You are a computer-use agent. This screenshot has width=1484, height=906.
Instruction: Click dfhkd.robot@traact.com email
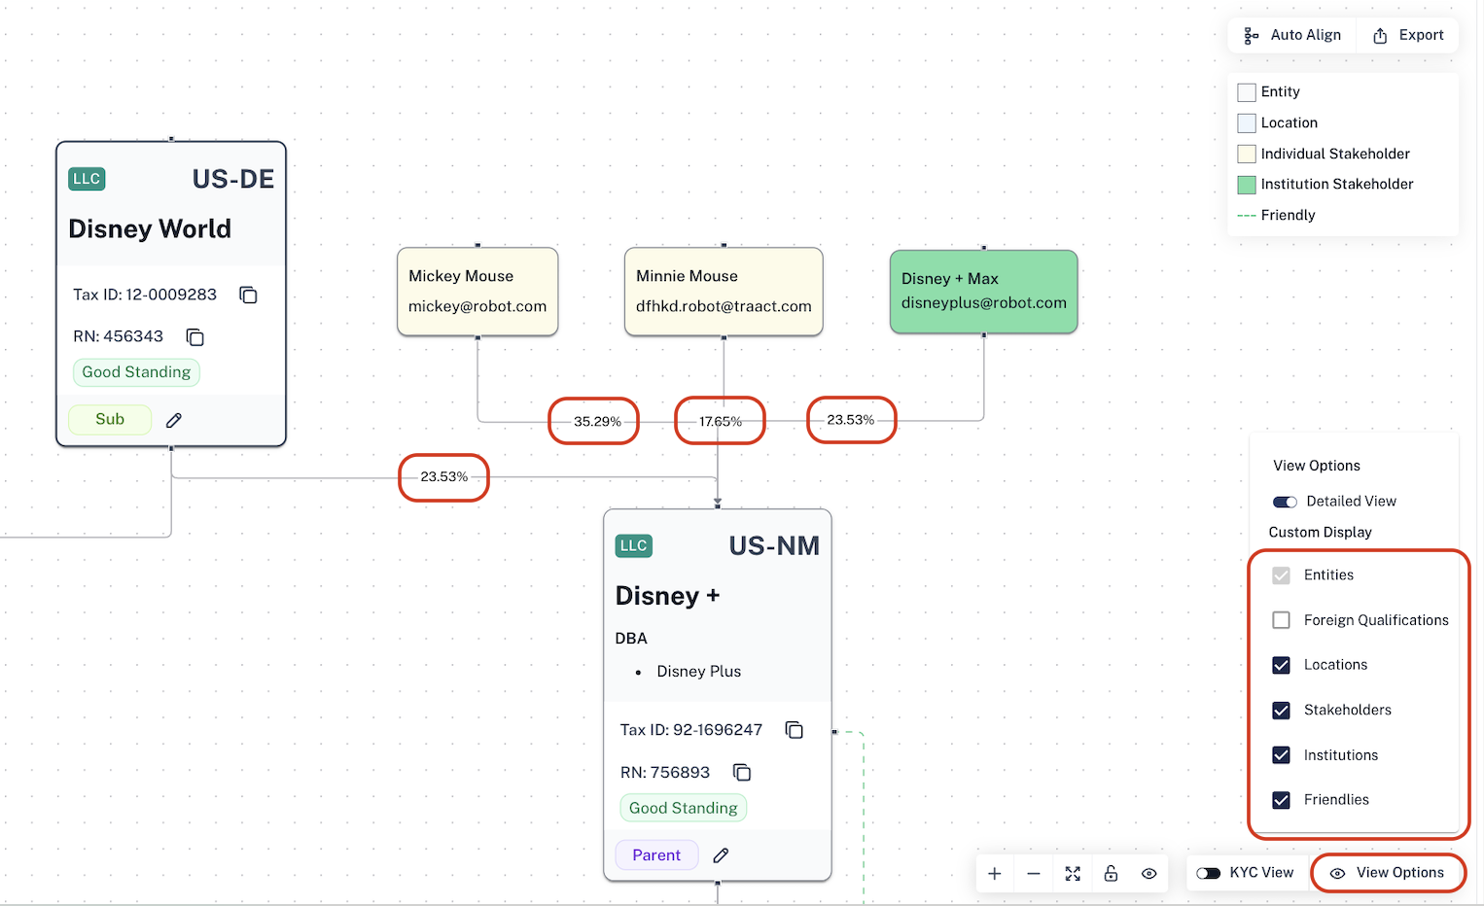point(724,306)
